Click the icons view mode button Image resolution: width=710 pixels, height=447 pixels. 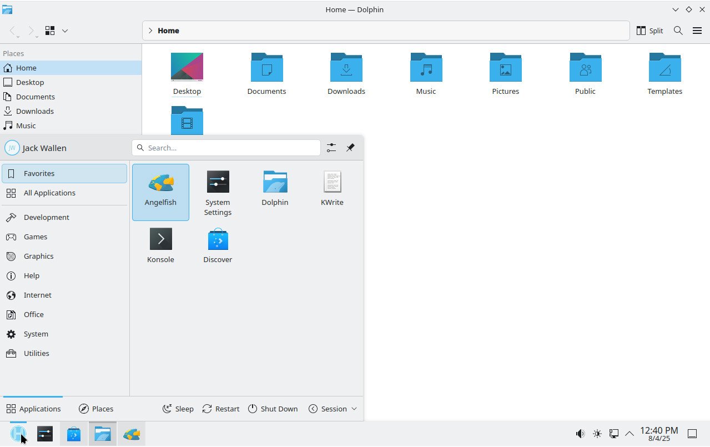50,31
